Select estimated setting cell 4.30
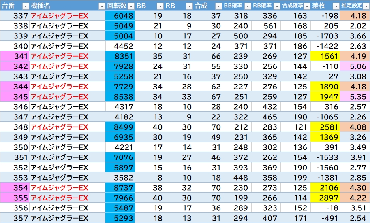The height and width of the screenshot is (223, 370). pos(355,188)
